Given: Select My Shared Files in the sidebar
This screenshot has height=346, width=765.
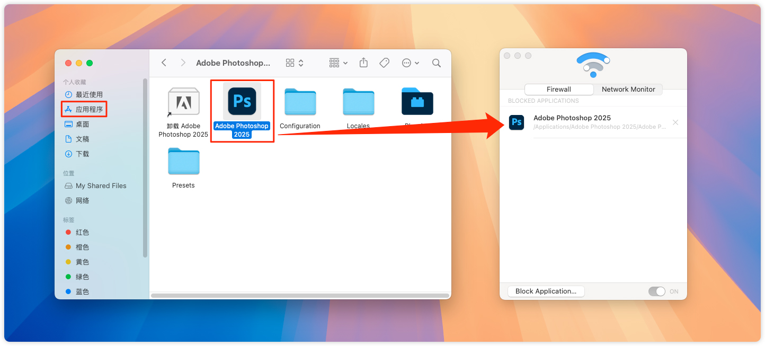Looking at the screenshot, I should click(x=95, y=185).
